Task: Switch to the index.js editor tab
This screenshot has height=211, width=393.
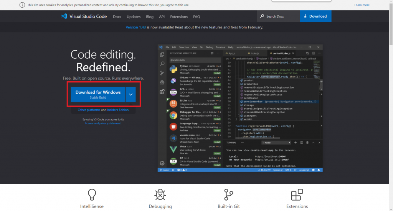Action: click(253, 53)
